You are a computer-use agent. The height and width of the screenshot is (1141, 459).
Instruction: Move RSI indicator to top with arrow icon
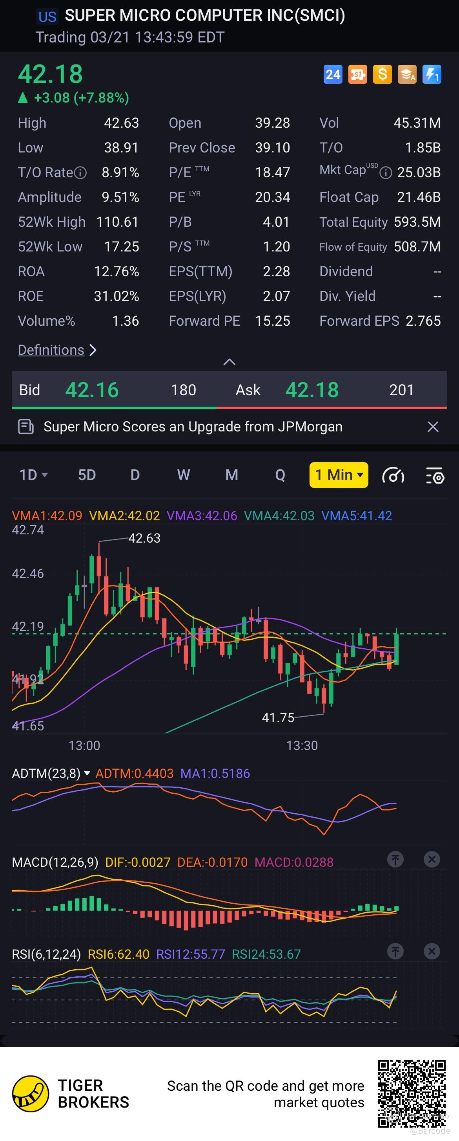(x=395, y=951)
